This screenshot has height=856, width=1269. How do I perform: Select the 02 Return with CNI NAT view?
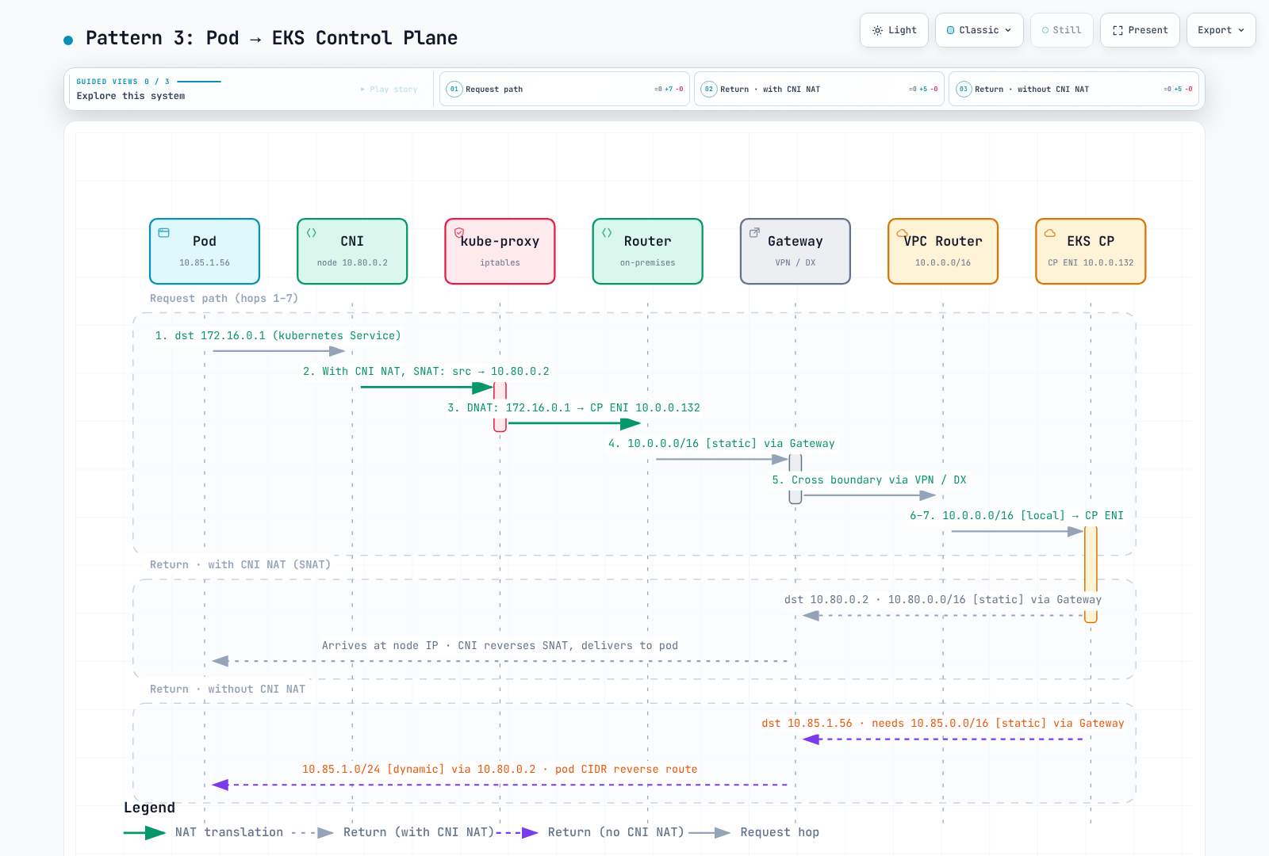819,89
